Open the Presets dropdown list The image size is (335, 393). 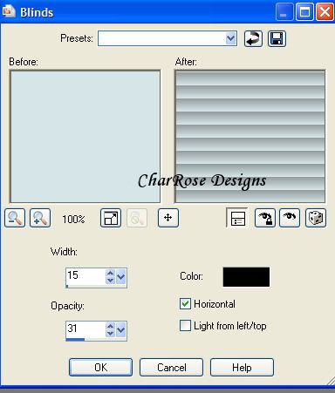[230, 38]
